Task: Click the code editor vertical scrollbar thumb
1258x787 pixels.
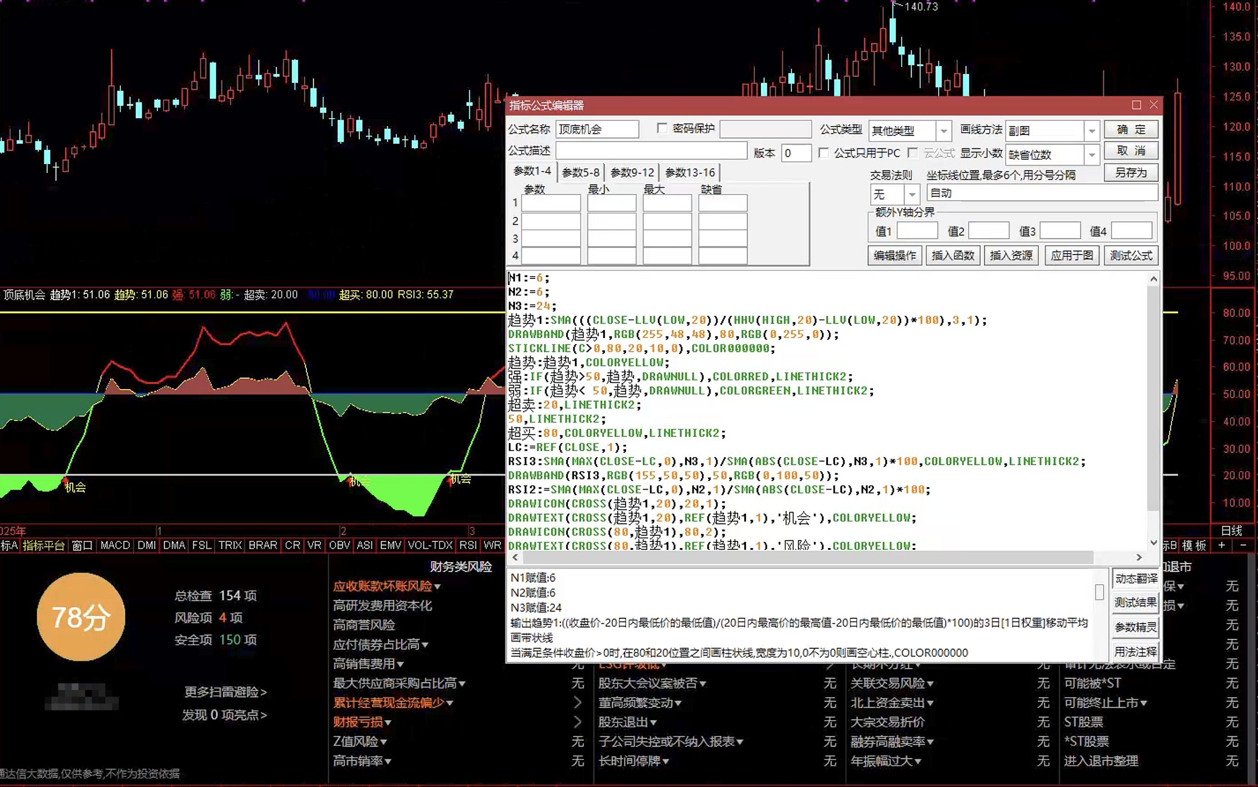Action: (1153, 399)
